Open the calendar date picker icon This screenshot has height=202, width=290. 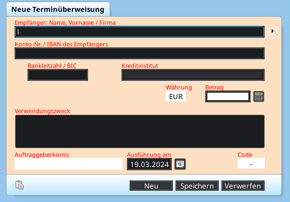(180, 164)
